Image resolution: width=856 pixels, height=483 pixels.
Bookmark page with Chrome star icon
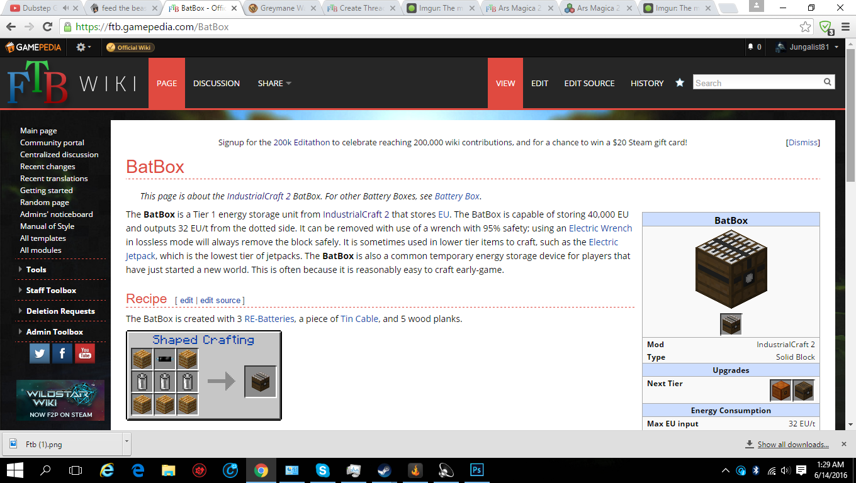tap(805, 27)
